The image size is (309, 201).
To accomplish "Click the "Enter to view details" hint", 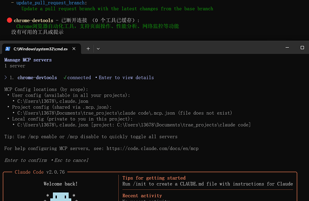I will click(x=126, y=77).
